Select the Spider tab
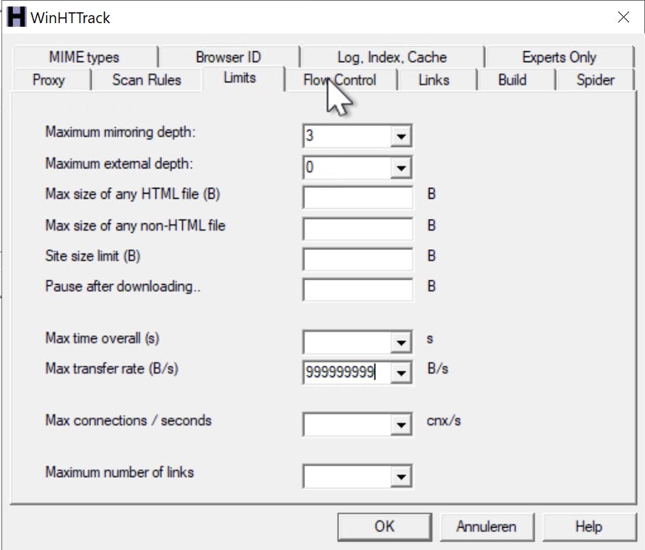The height and width of the screenshot is (550, 645). pos(595,80)
